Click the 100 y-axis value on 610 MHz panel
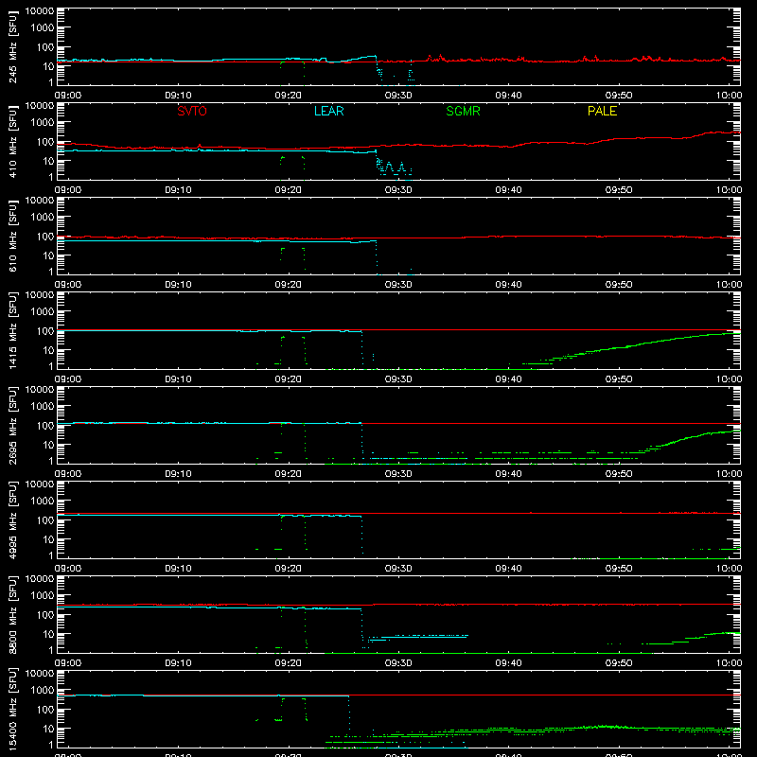757x757 pixels. pyautogui.click(x=45, y=236)
